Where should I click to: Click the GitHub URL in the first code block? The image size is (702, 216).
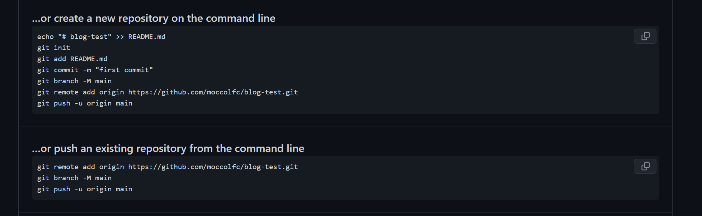213,92
